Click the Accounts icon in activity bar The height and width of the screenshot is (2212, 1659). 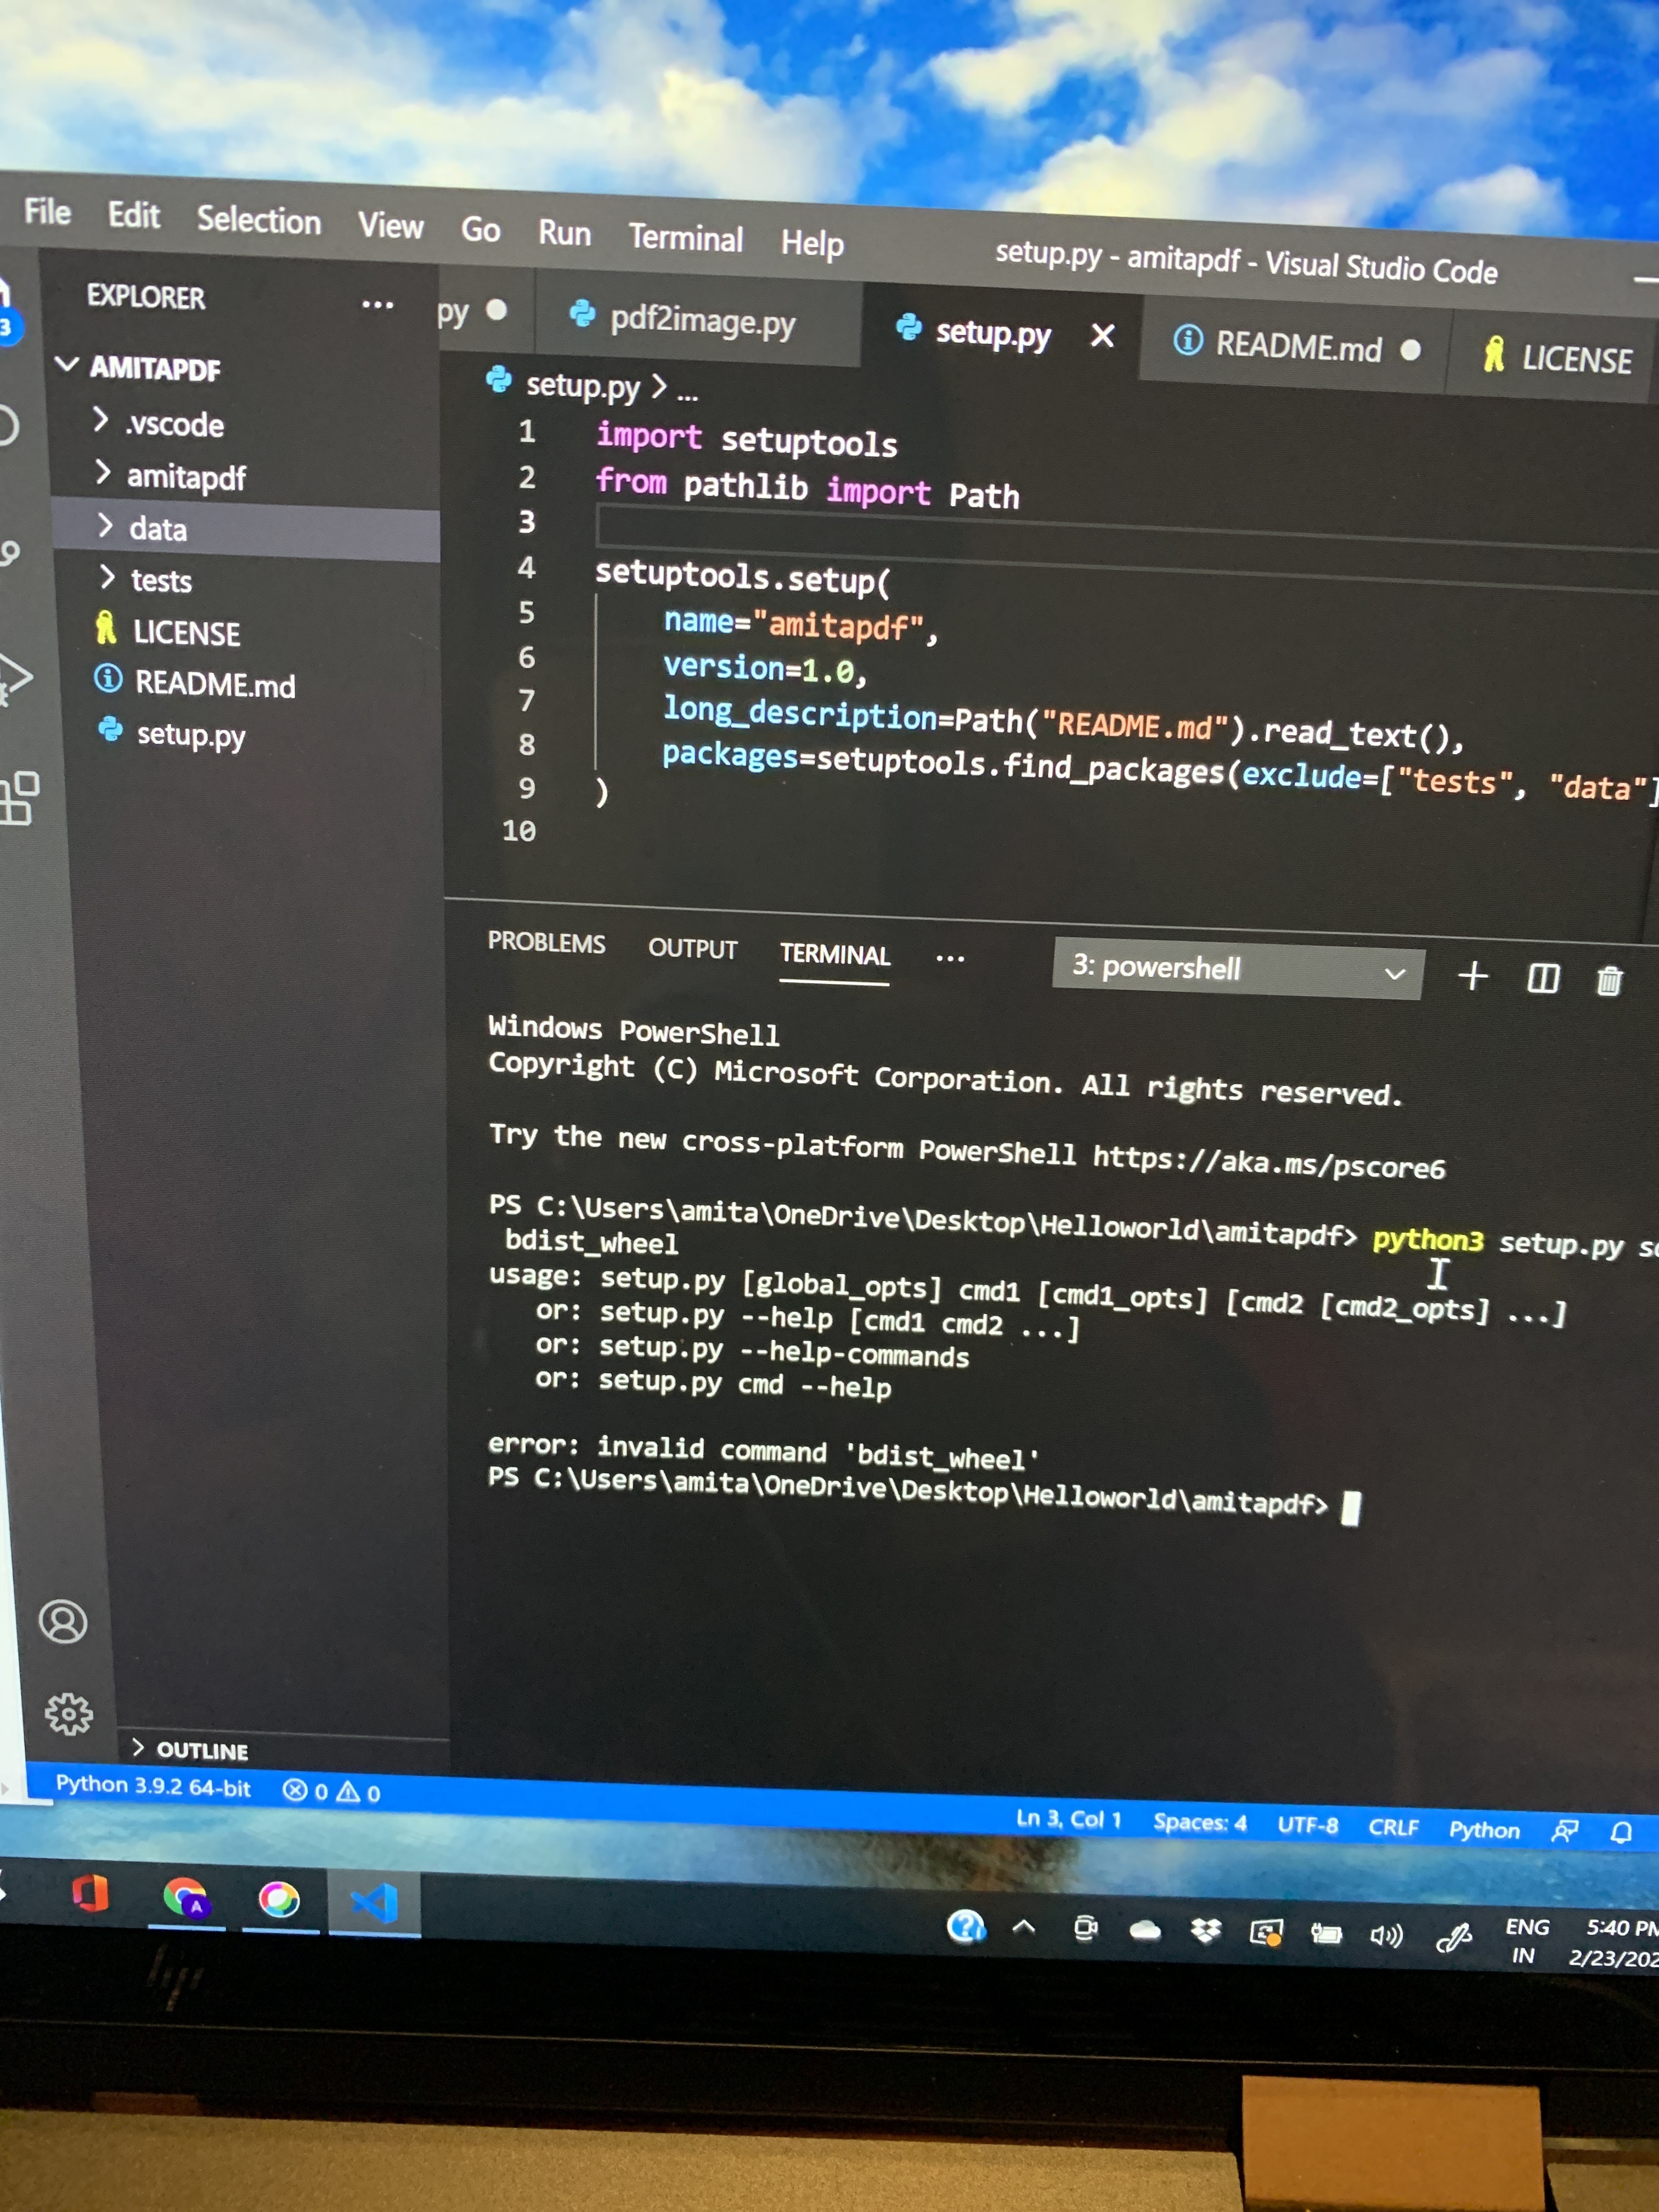(63, 1621)
